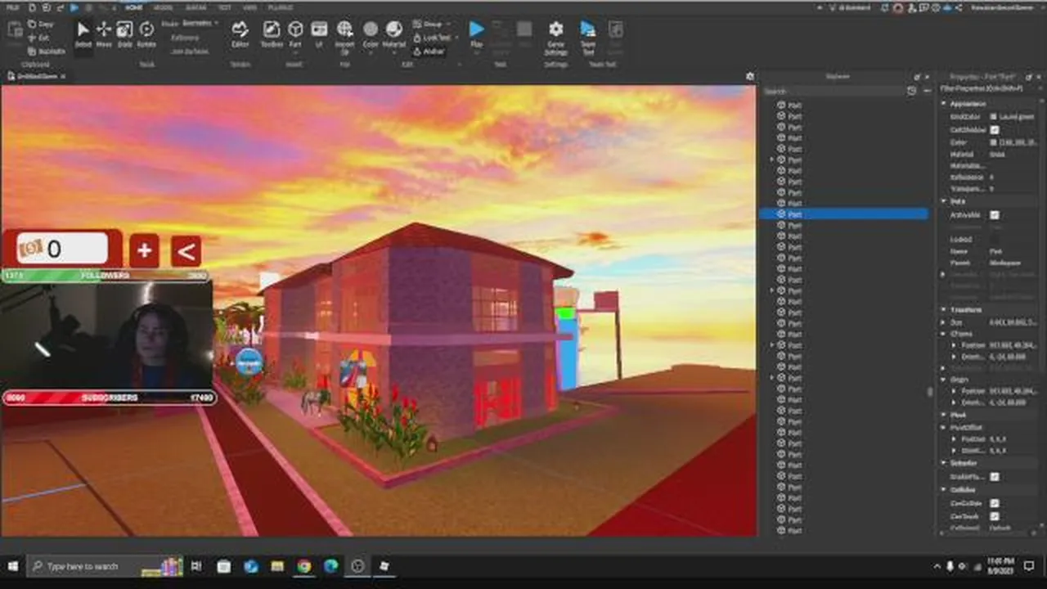1047x589 pixels.
Task: Collapse the Transform property section
Action: coord(943,310)
